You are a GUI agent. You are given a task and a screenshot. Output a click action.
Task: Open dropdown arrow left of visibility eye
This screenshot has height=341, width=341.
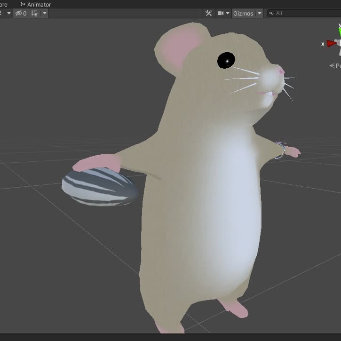[8, 13]
